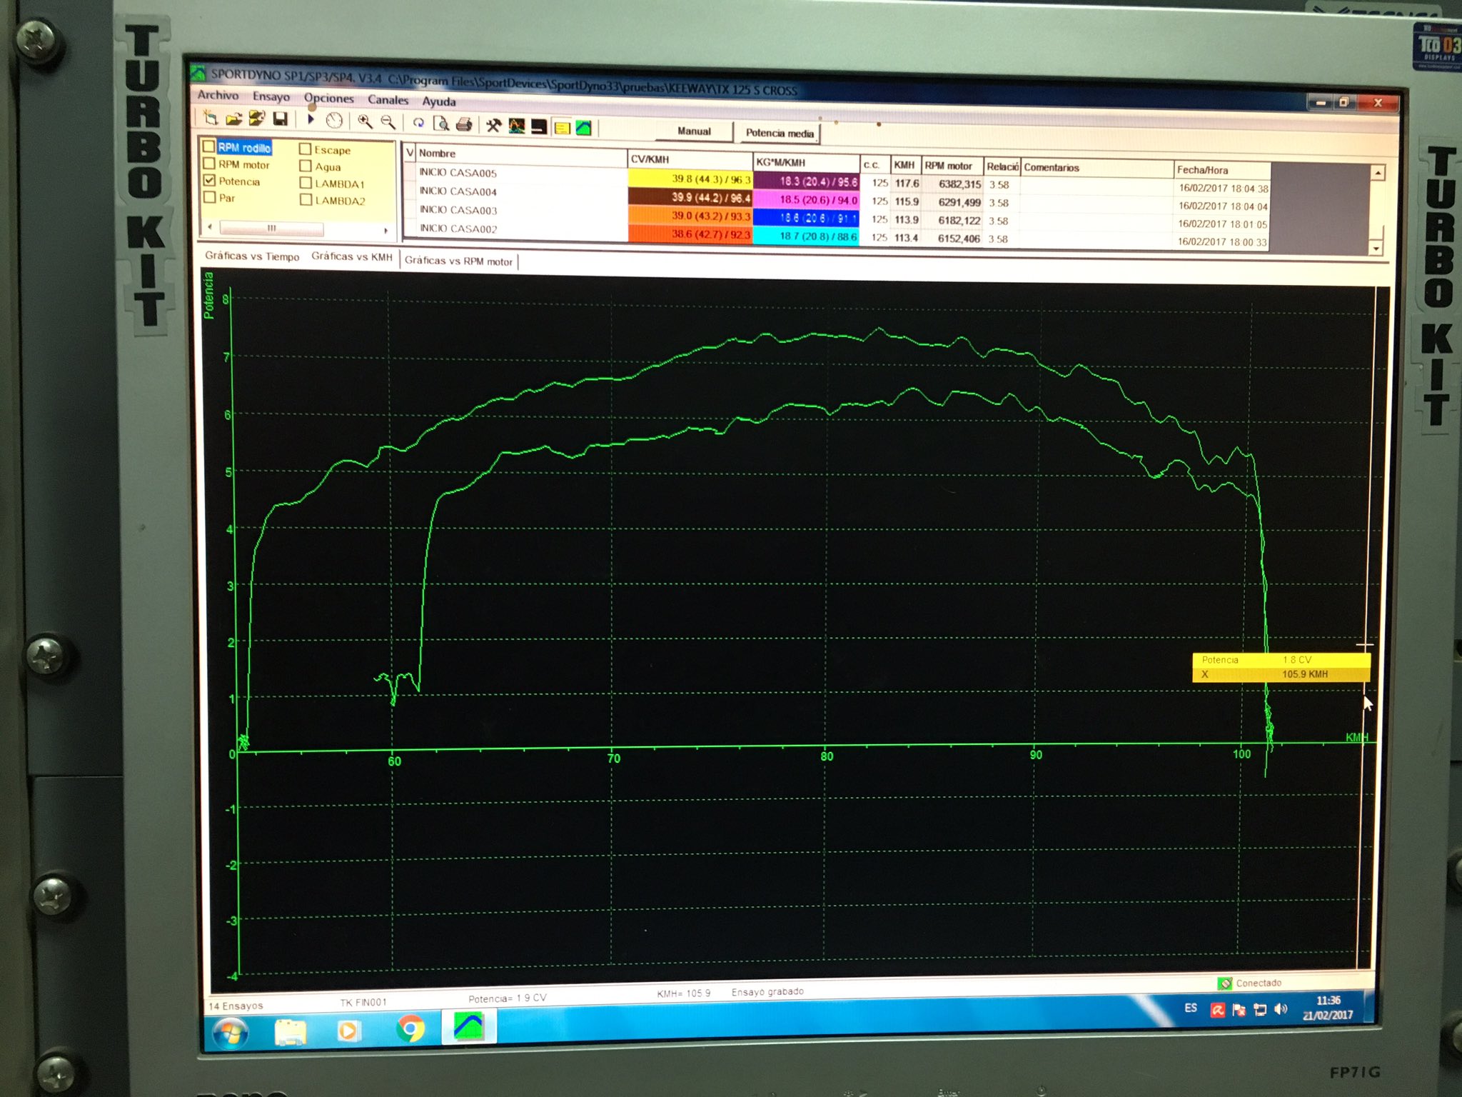Enable the Par channel checkbox
The width and height of the screenshot is (1462, 1097).
pyautogui.click(x=209, y=197)
